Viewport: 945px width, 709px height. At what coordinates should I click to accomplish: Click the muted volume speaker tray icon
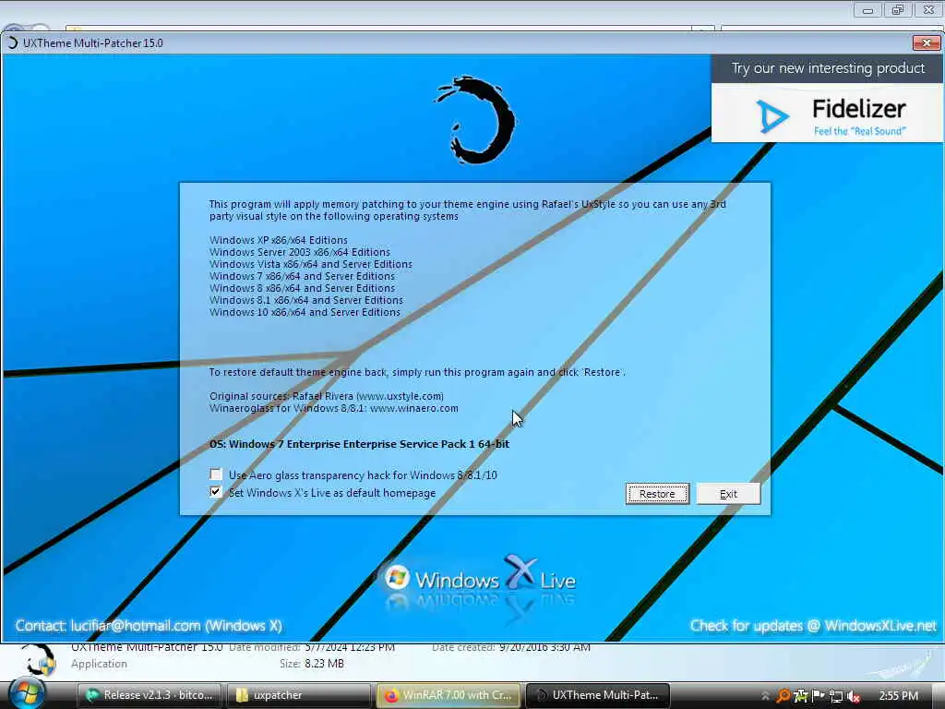tap(854, 696)
